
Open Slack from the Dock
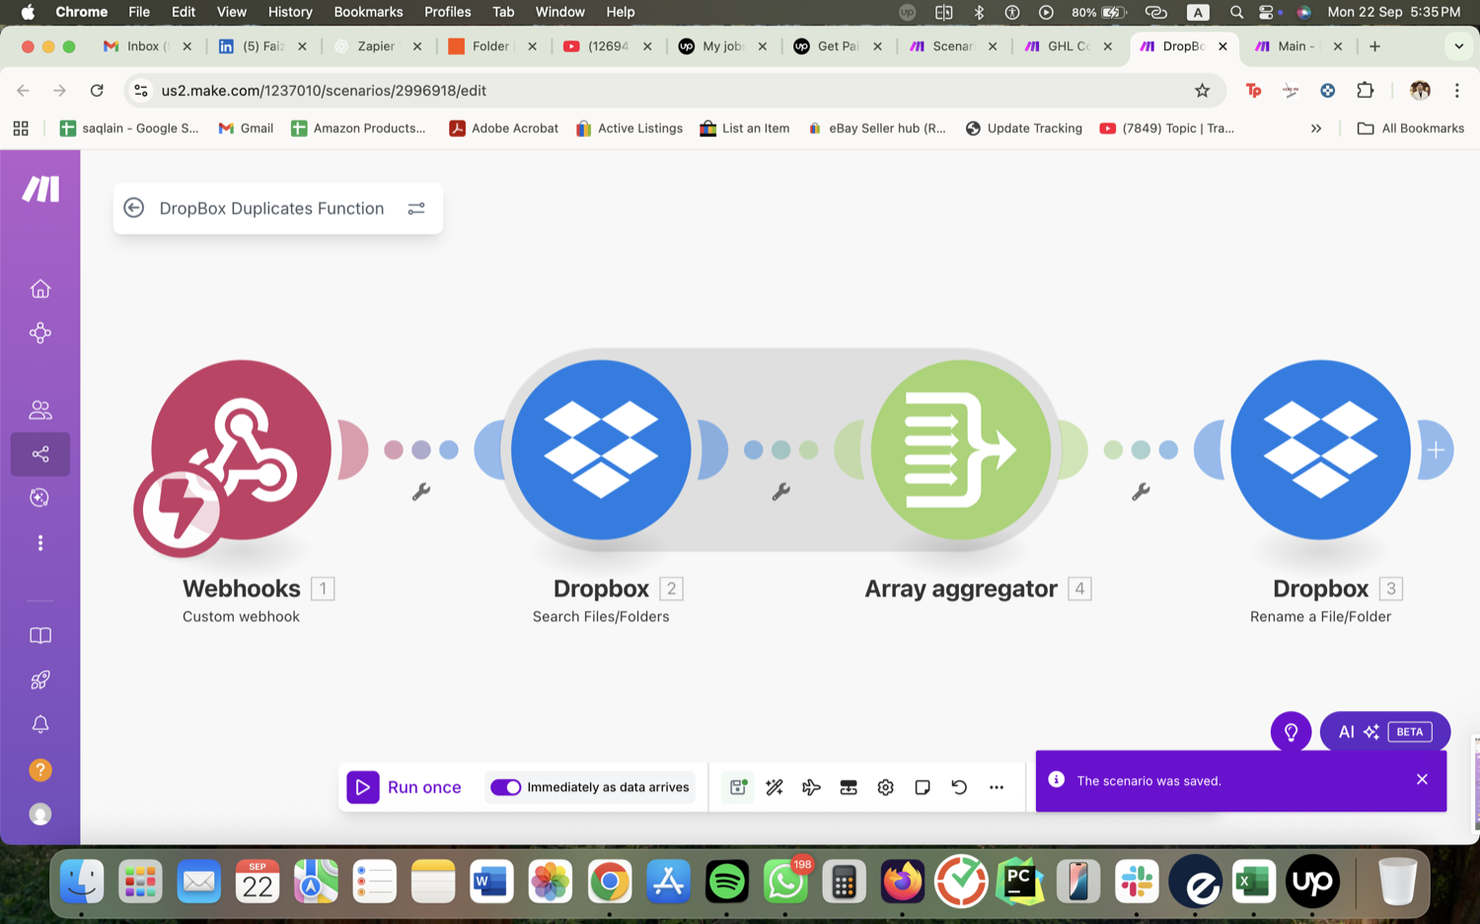[1137, 882]
